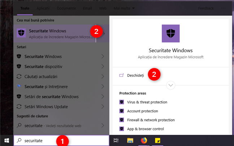Open securitate web results suggestion
This screenshot has width=234, height=146.
[53, 126]
